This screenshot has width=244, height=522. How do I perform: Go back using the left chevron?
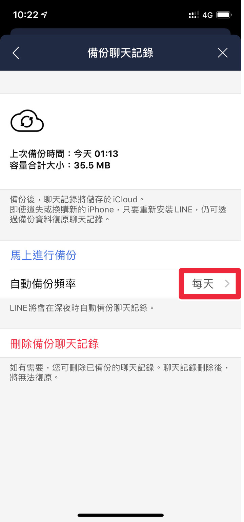(x=16, y=53)
